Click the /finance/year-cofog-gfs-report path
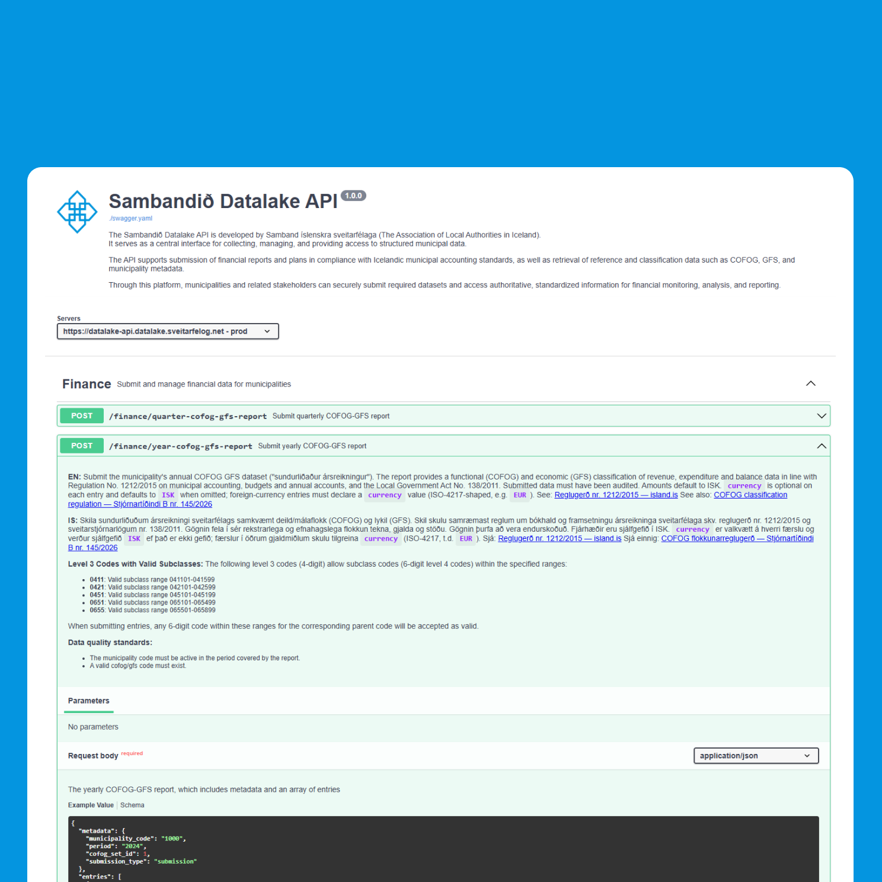Viewport: 882px width, 882px height. coord(181,446)
